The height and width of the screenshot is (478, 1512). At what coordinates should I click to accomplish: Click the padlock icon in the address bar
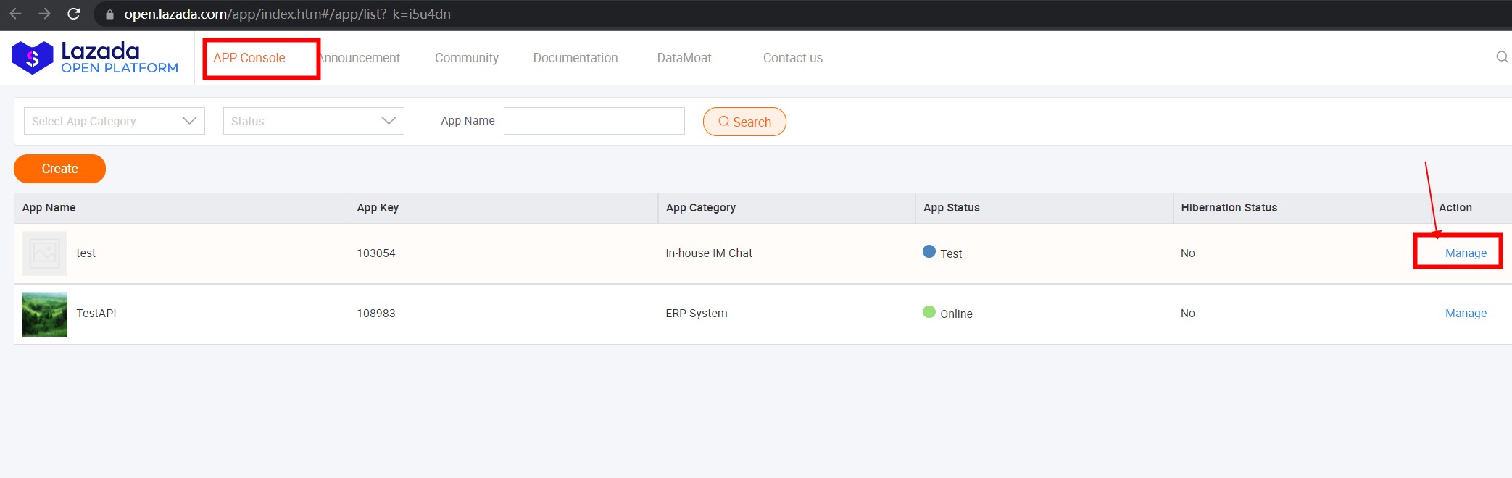click(x=110, y=14)
